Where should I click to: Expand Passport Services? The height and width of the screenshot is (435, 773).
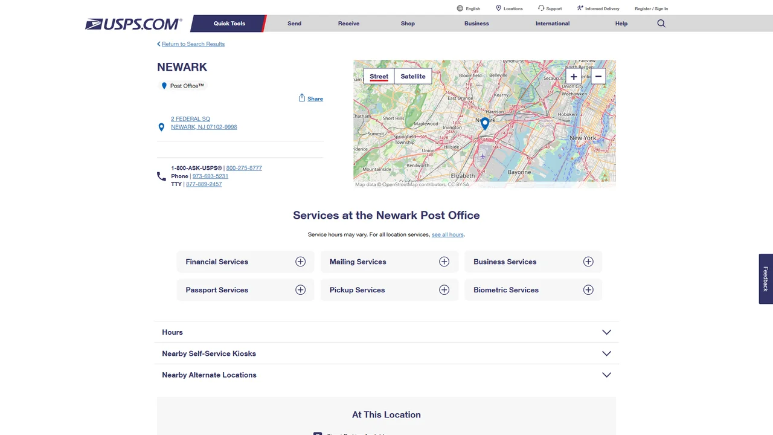(x=245, y=290)
